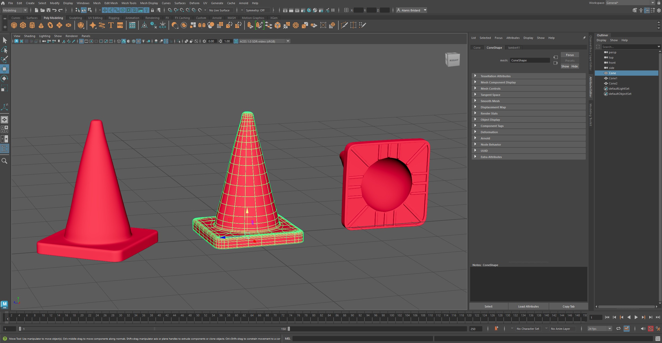Image resolution: width=662 pixels, height=343 pixels.
Task: Toggle the auto keyframe button
Action: tap(651, 328)
